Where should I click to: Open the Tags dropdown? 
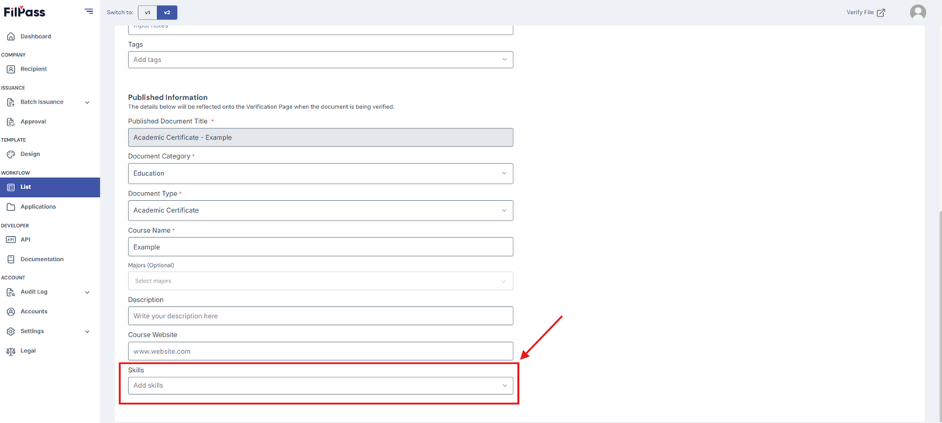point(320,60)
